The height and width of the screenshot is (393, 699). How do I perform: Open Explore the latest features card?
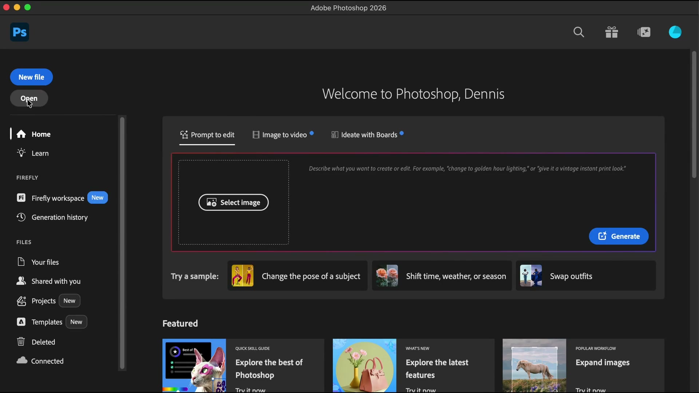[414, 366]
